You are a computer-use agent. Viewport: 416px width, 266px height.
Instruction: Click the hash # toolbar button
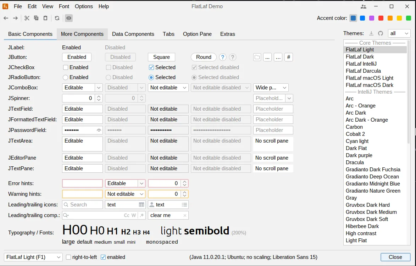coord(289,57)
